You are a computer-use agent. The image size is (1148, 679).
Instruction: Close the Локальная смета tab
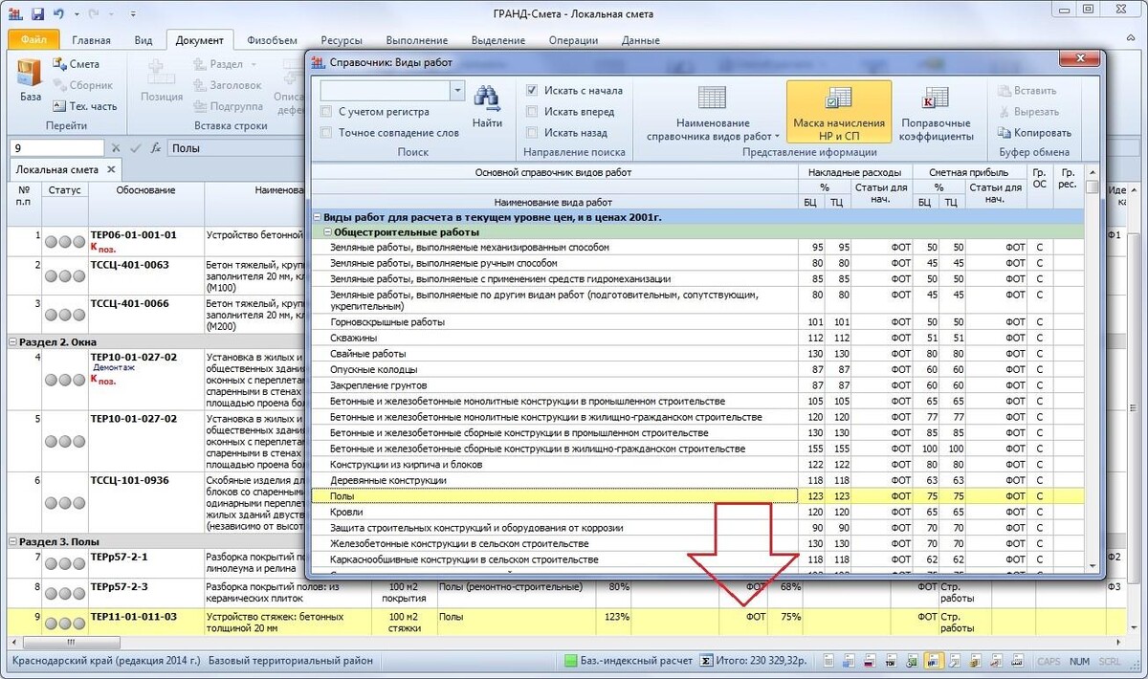[111, 169]
